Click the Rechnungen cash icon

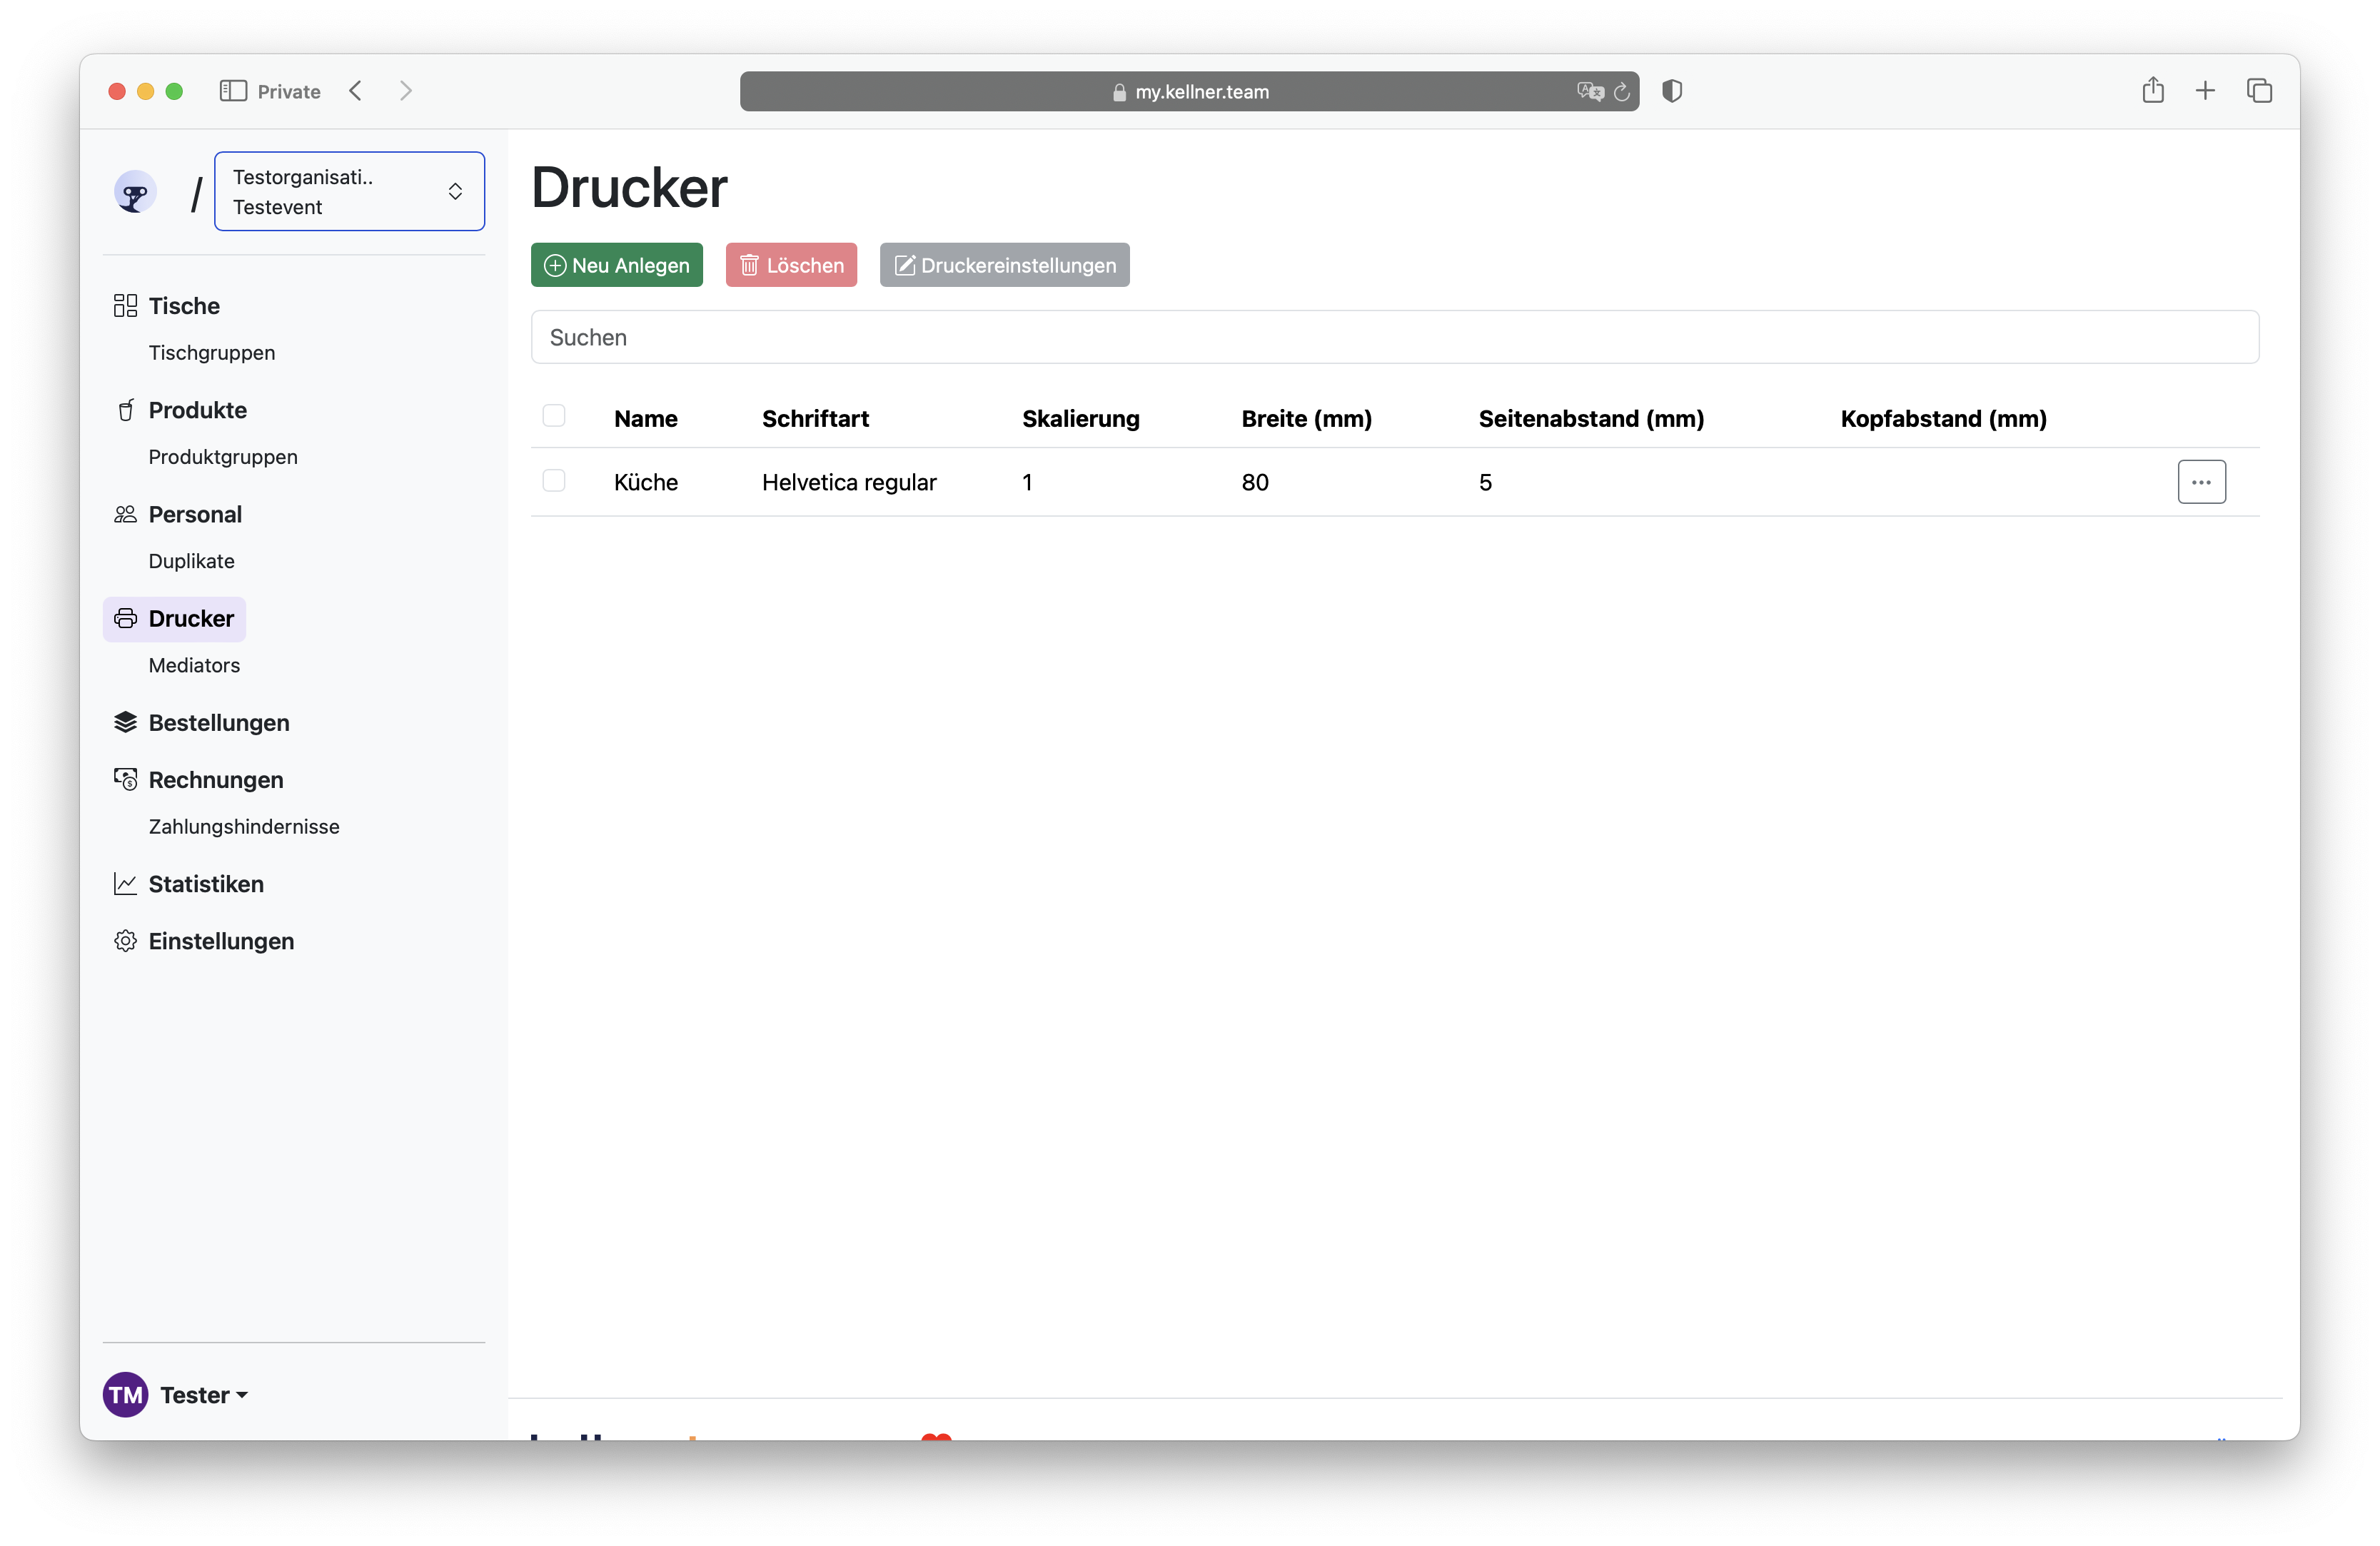(125, 779)
